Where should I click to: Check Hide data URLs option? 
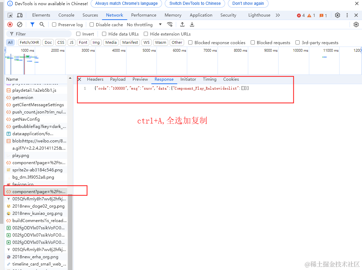point(104,34)
